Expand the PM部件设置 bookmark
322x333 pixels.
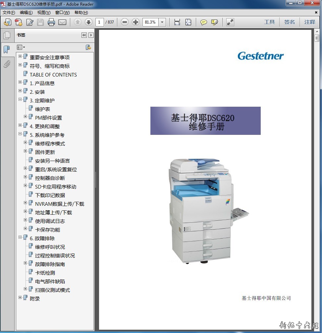pos(26,117)
